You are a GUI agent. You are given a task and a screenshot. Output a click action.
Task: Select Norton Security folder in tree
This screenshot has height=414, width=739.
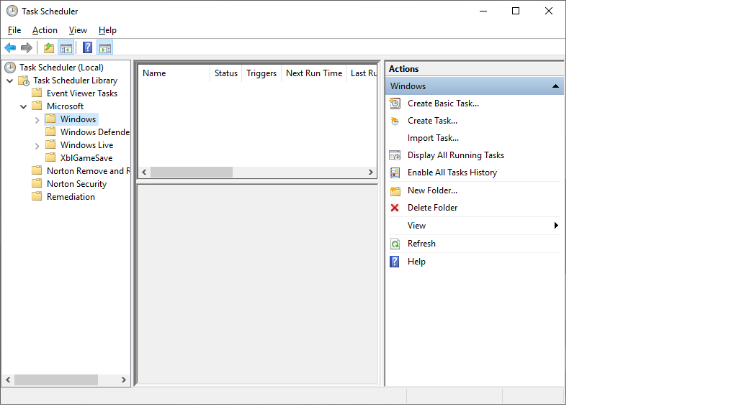point(76,184)
